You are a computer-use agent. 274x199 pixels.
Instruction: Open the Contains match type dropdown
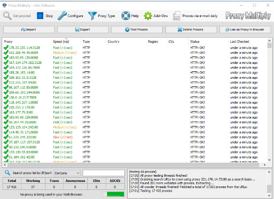(67, 173)
